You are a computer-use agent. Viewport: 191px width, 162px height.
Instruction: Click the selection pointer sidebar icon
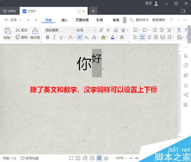(186, 56)
